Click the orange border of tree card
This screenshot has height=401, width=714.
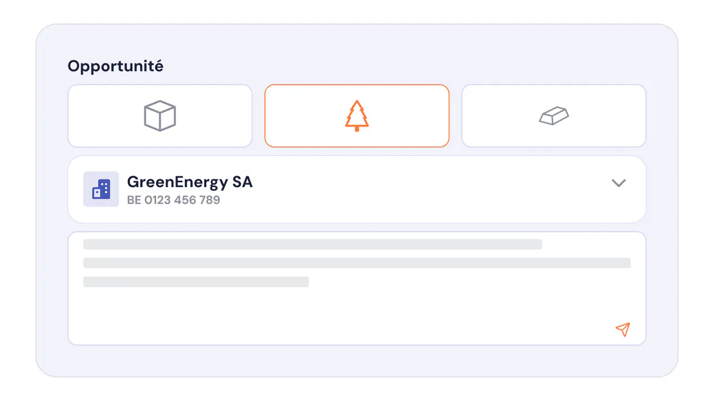357,85
